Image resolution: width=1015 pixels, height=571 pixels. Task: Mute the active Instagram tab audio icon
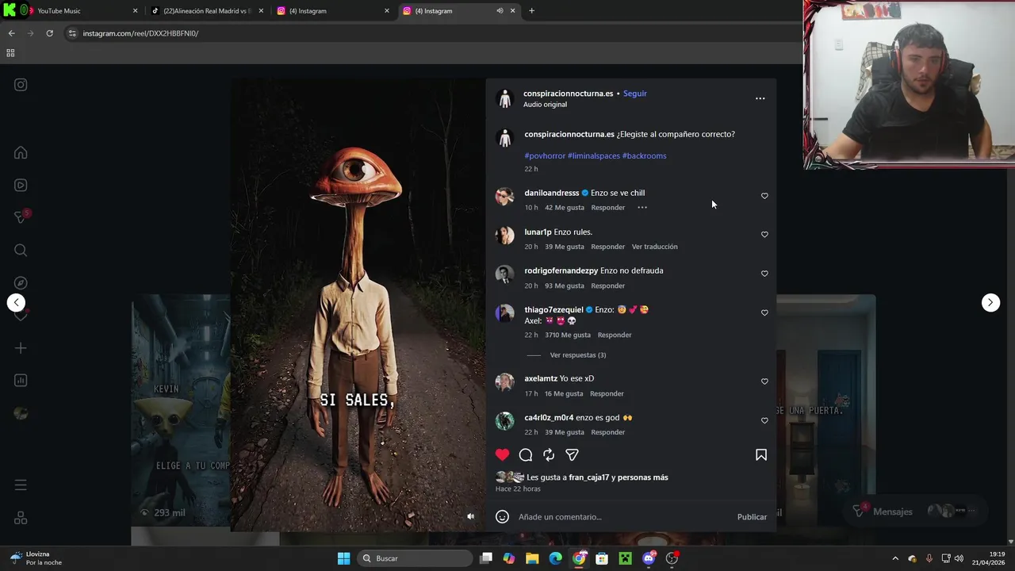click(x=500, y=11)
